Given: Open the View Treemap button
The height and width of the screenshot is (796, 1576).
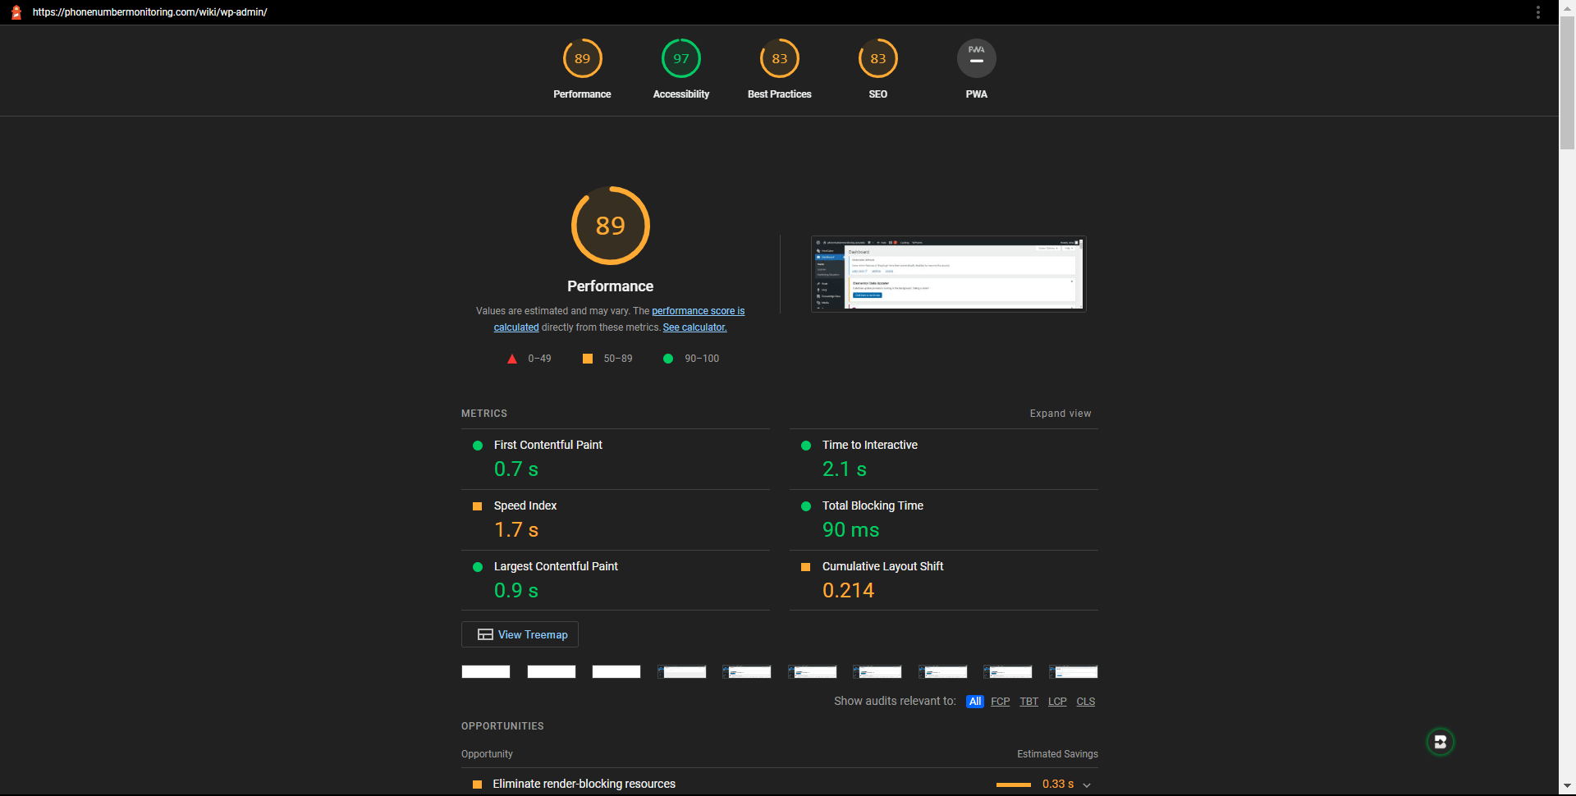Looking at the screenshot, I should [x=520, y=634].
